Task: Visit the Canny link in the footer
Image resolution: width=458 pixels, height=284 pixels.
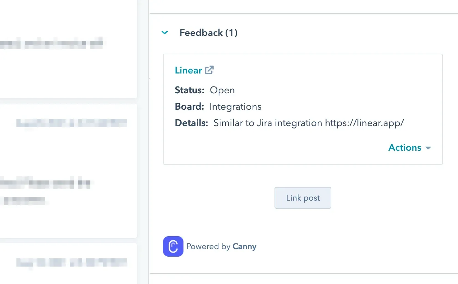Action: [x=244, y=246]
